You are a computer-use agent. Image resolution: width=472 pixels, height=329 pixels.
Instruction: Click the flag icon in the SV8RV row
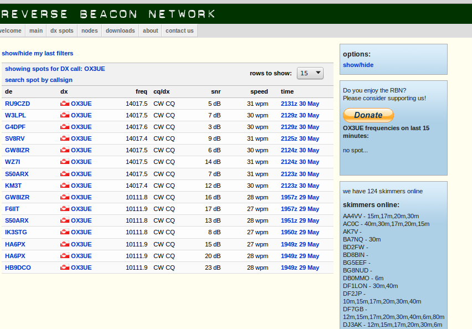click(x=65, y=138)
